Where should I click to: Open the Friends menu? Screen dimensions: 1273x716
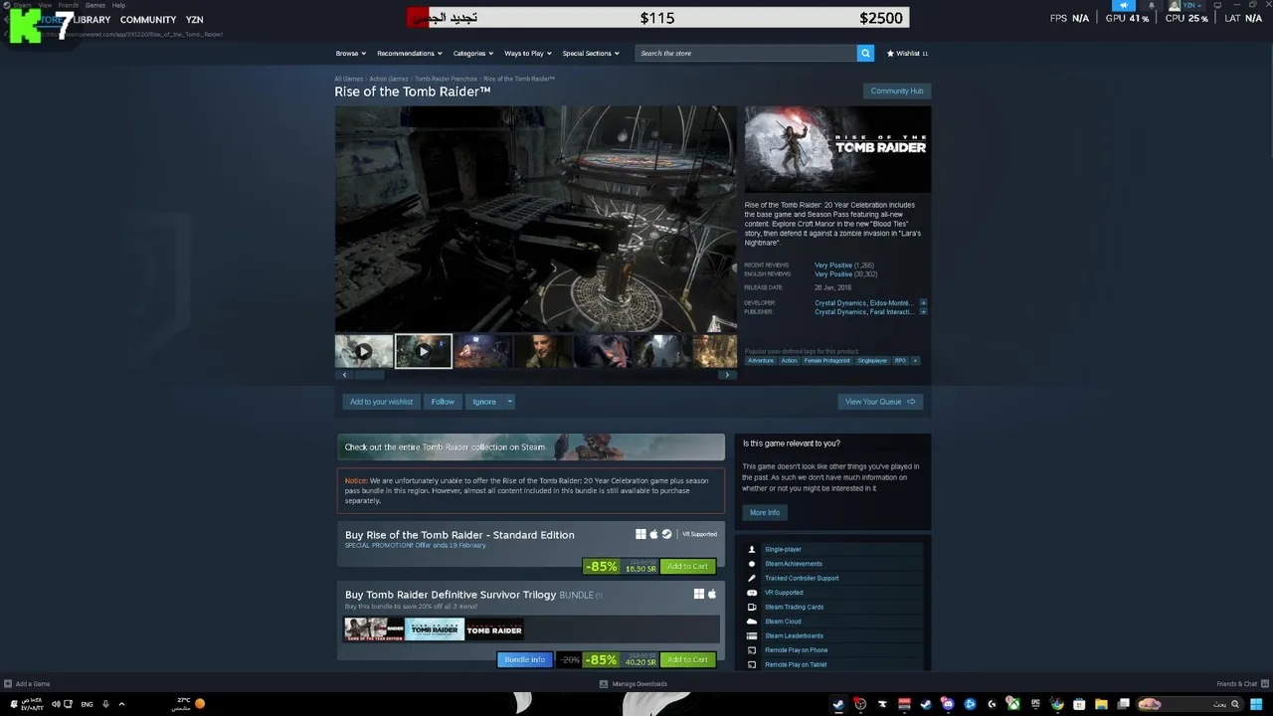click(x=68, y=5)
